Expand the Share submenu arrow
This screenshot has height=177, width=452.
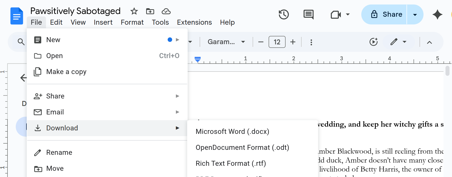177,96
